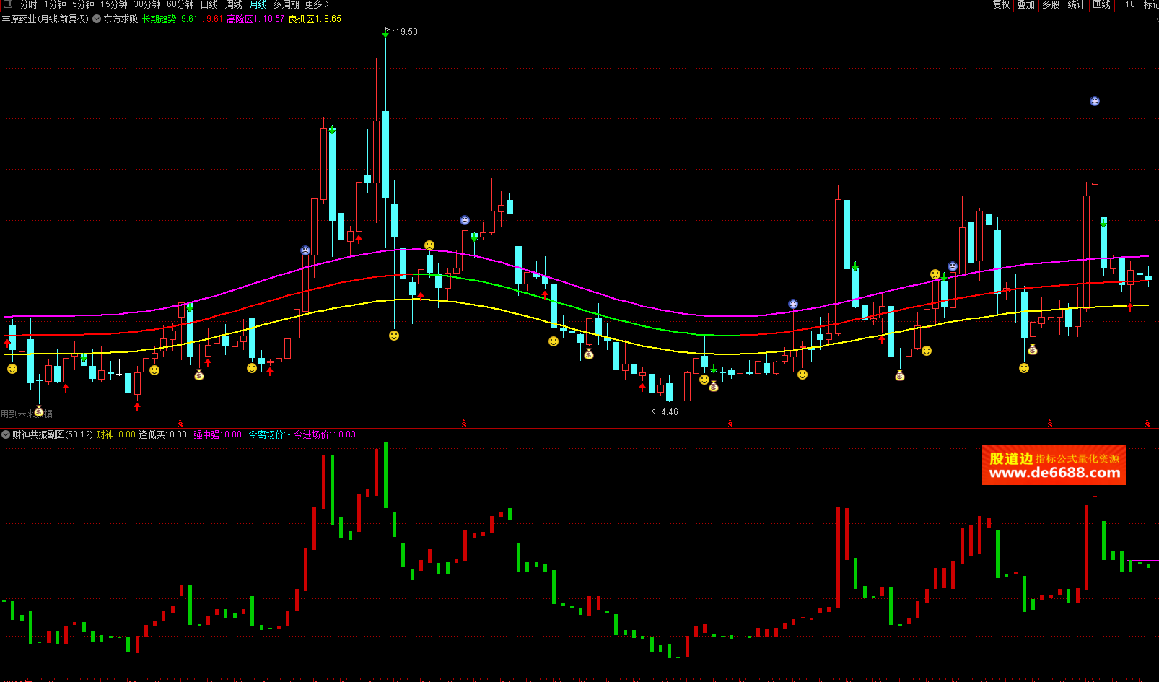
Task: Click the 今进场价 10.03 readout
Action: [x=325, y=434]
